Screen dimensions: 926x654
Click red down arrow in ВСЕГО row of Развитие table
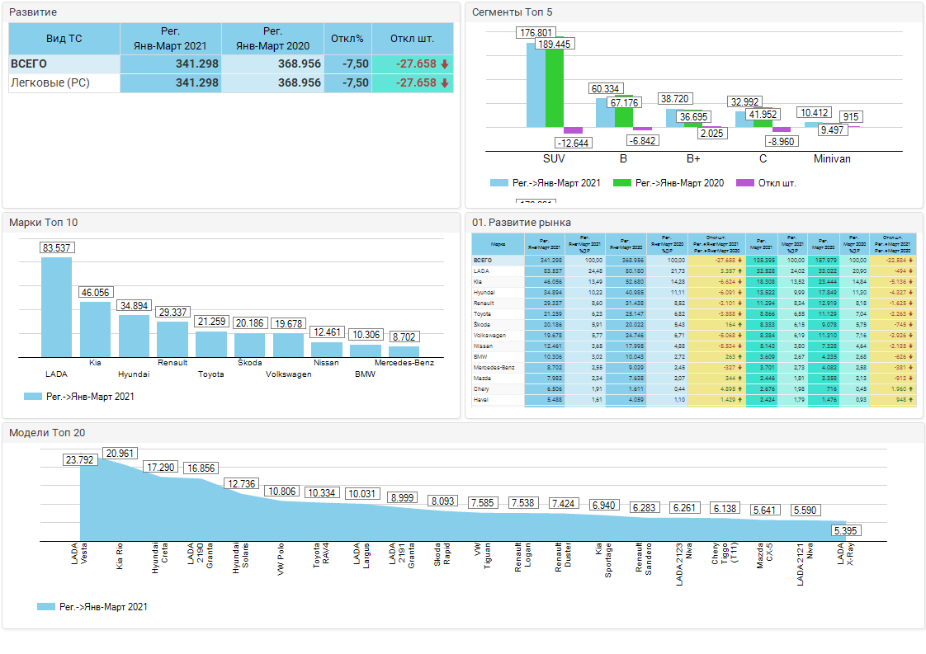(444, 64)
